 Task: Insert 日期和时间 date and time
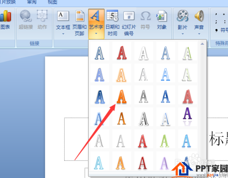pos(113,23)
